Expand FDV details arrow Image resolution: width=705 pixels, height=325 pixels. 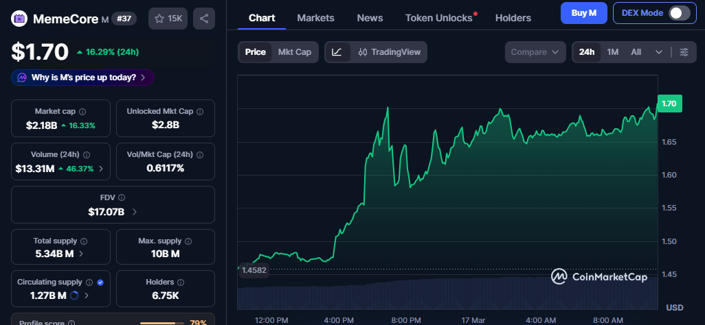tap(135, 212)
